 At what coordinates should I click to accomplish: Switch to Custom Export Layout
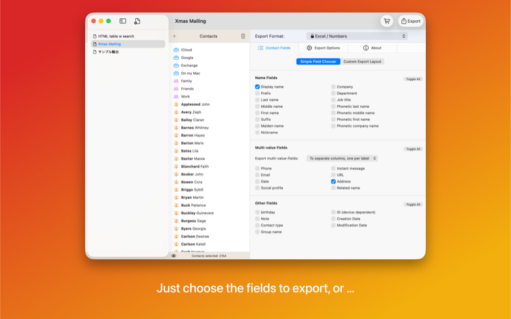363,62
